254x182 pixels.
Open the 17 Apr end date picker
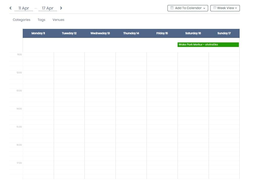coord(48,8)
